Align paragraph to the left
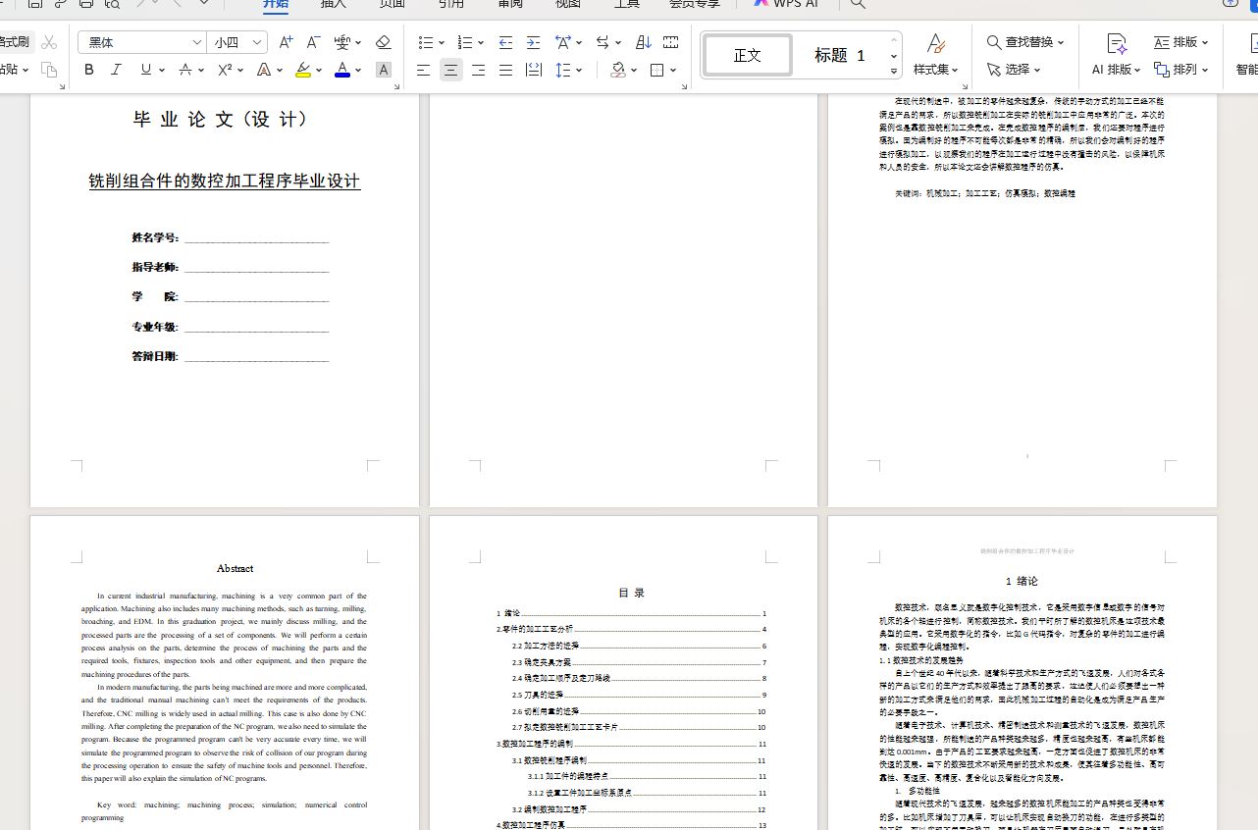Viewport: 1258px width, 830px height. [x=423, y=70]
